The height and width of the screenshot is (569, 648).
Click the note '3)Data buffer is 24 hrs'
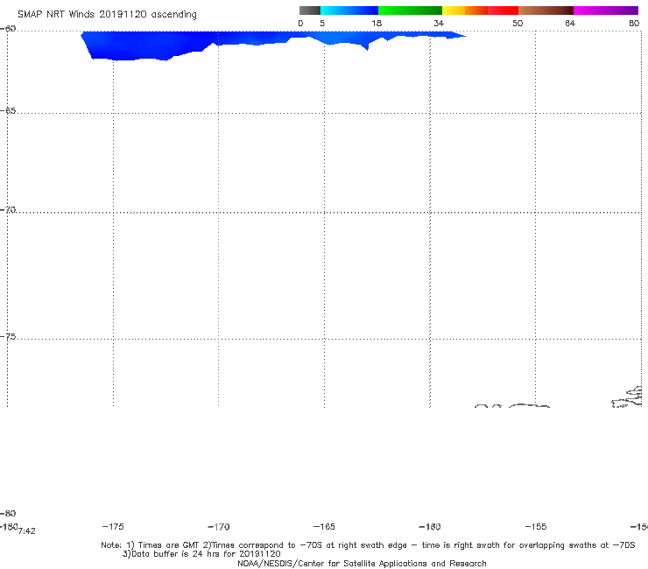click(x=201, y=554)
